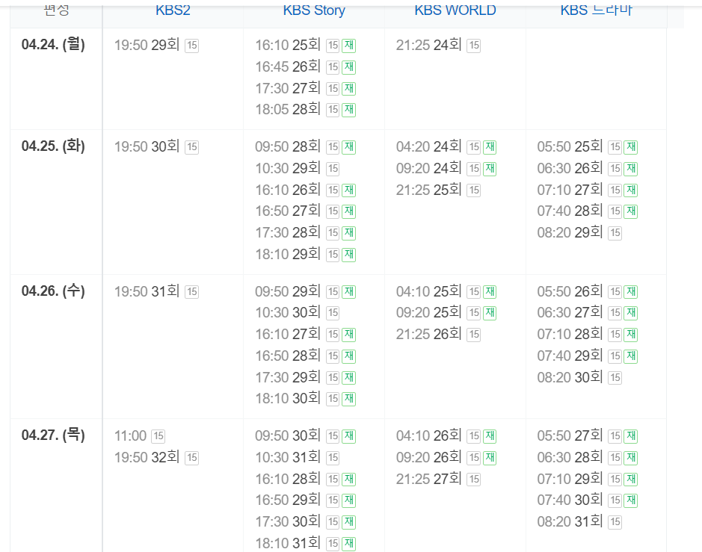Click the 재 rerun badge on 07:10 27회
Screen dimensions: 702x552
pyautogui.click(x=631, y=190)
